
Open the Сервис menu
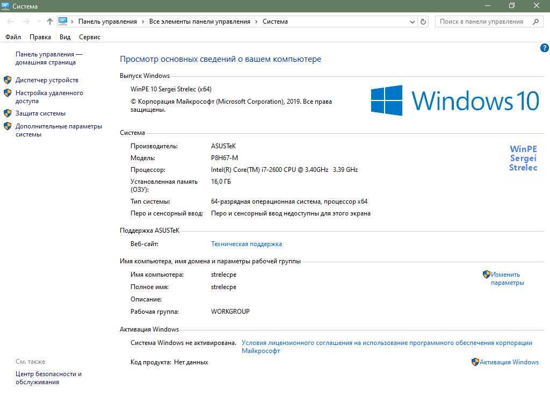coord(90,37)
